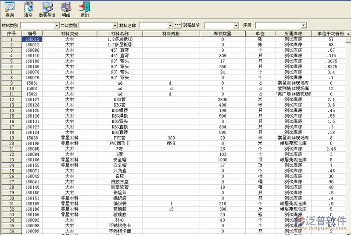Click the PVC圆形卡 name cell
The image size is (351, 235).
tap(120, 143)
